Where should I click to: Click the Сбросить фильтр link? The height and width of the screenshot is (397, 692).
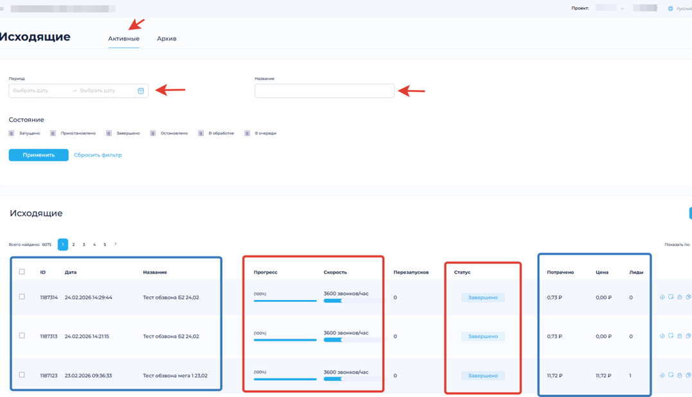pyautogui.click(x=98, y=155)
